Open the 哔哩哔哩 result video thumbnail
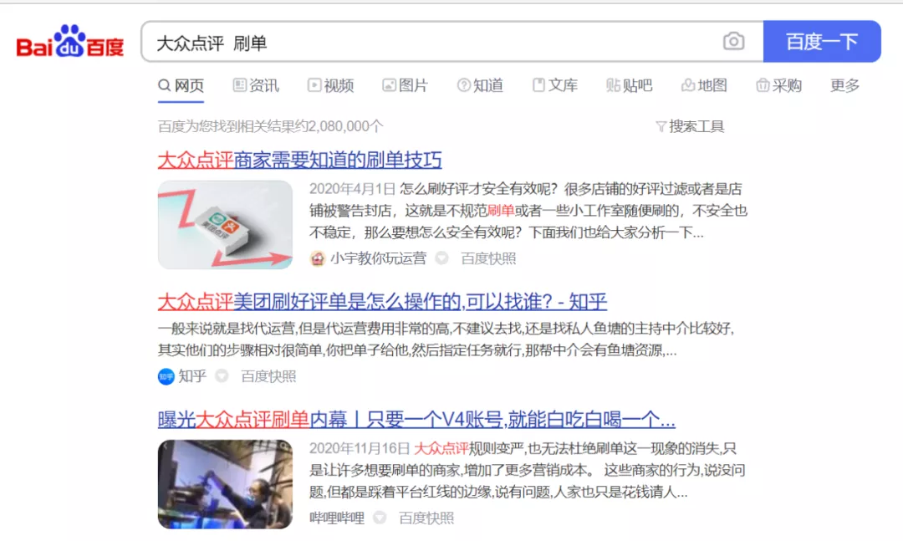 coord(225,484)
